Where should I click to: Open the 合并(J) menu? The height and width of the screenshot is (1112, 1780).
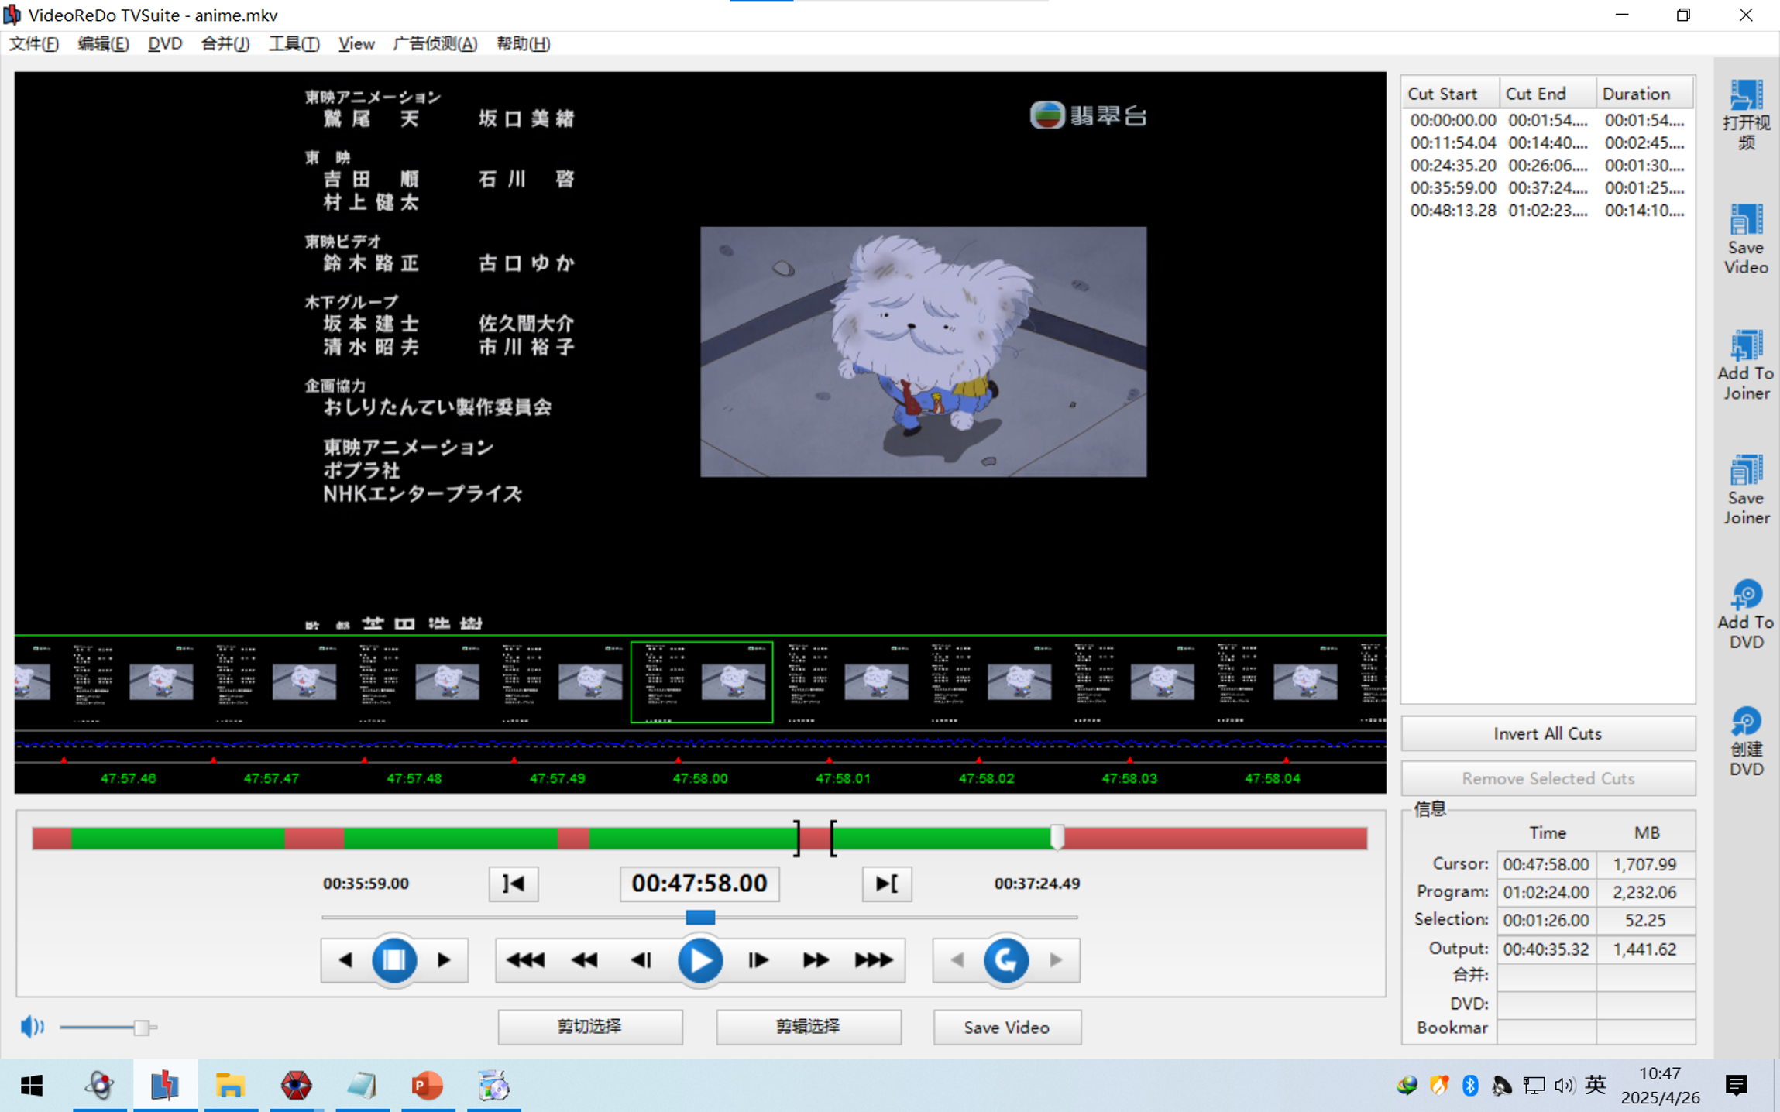click(x=225, y=43)
